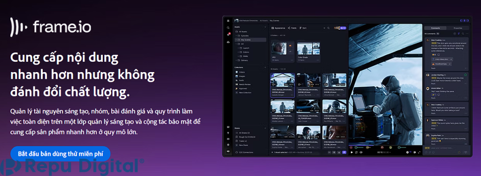Open the moodboard.jpg attachment

441,64
